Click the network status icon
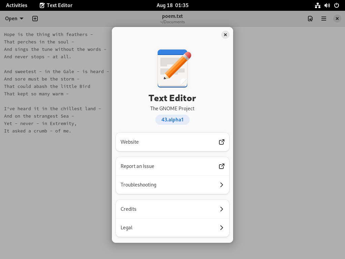The image size is (345, 259). (317, 5)
